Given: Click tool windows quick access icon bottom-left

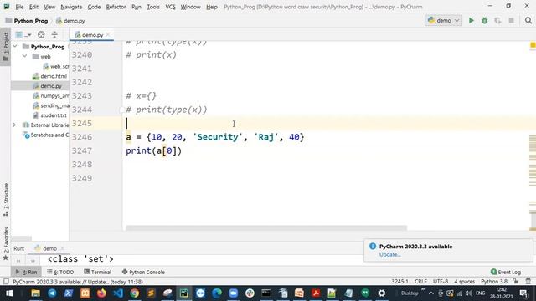Looking at the screenshot, I should (6, 282).
